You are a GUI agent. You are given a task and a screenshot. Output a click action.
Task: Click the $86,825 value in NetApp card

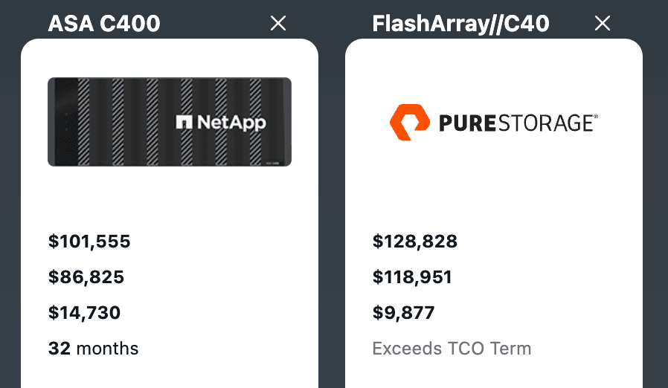(86, 277)
